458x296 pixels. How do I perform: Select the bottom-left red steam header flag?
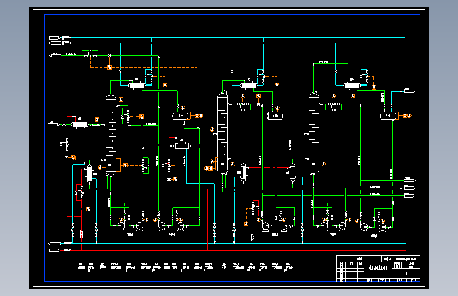[x=54, y=250]
